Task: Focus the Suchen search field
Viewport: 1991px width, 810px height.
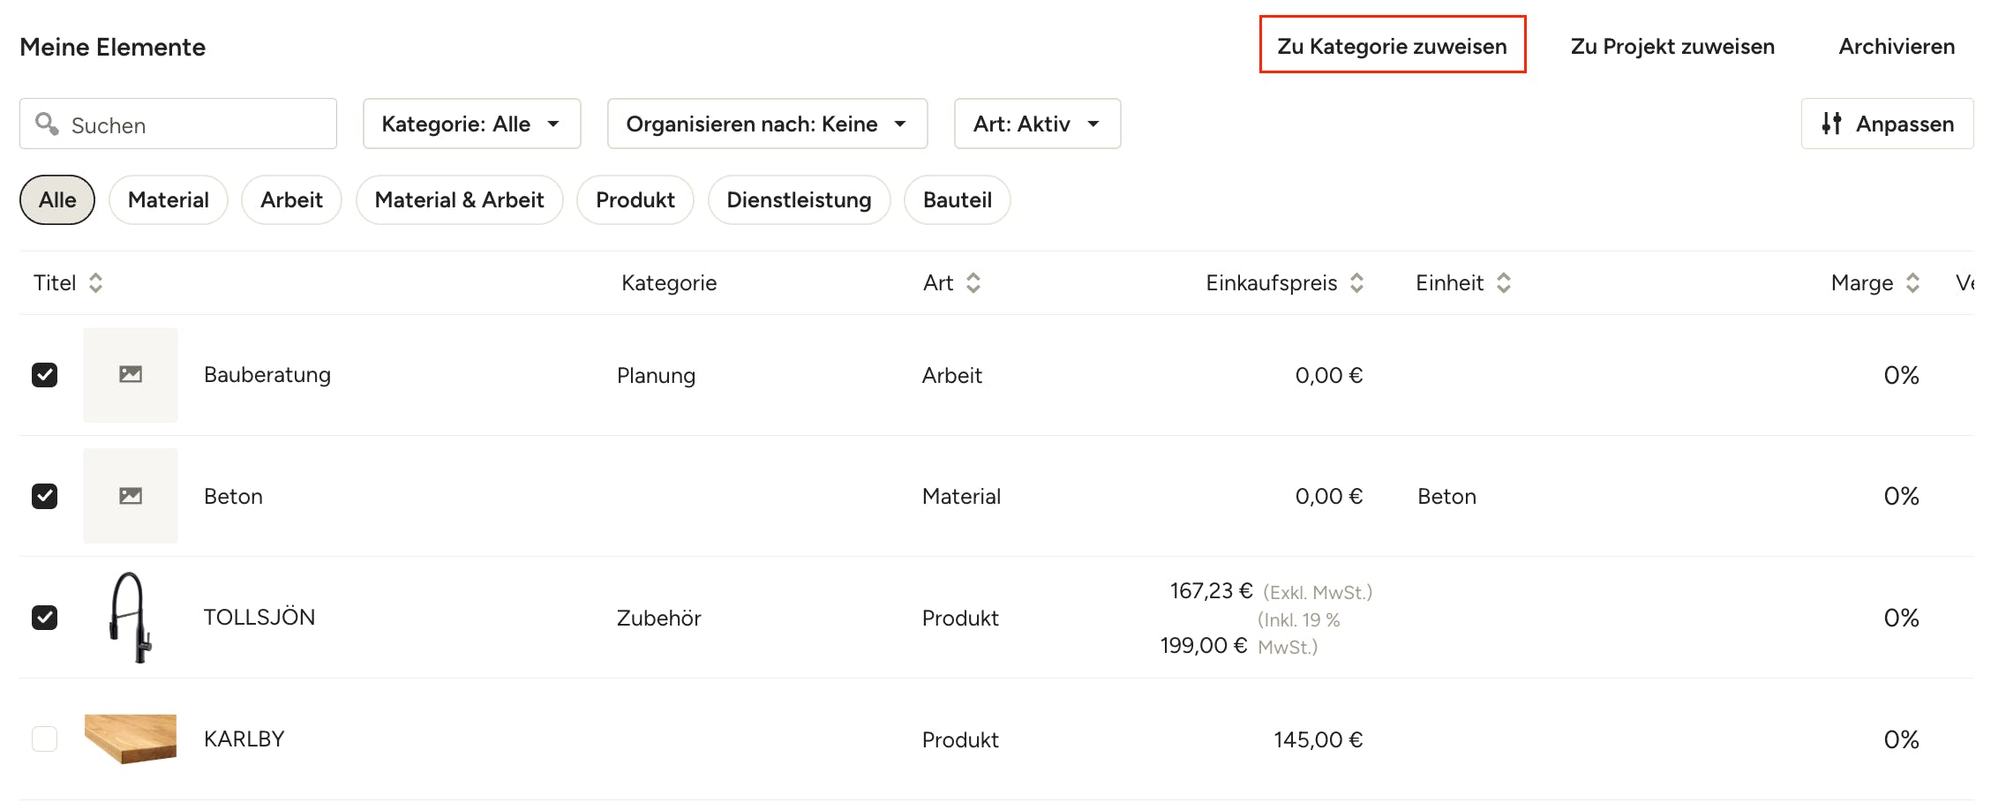Action: 178,124
